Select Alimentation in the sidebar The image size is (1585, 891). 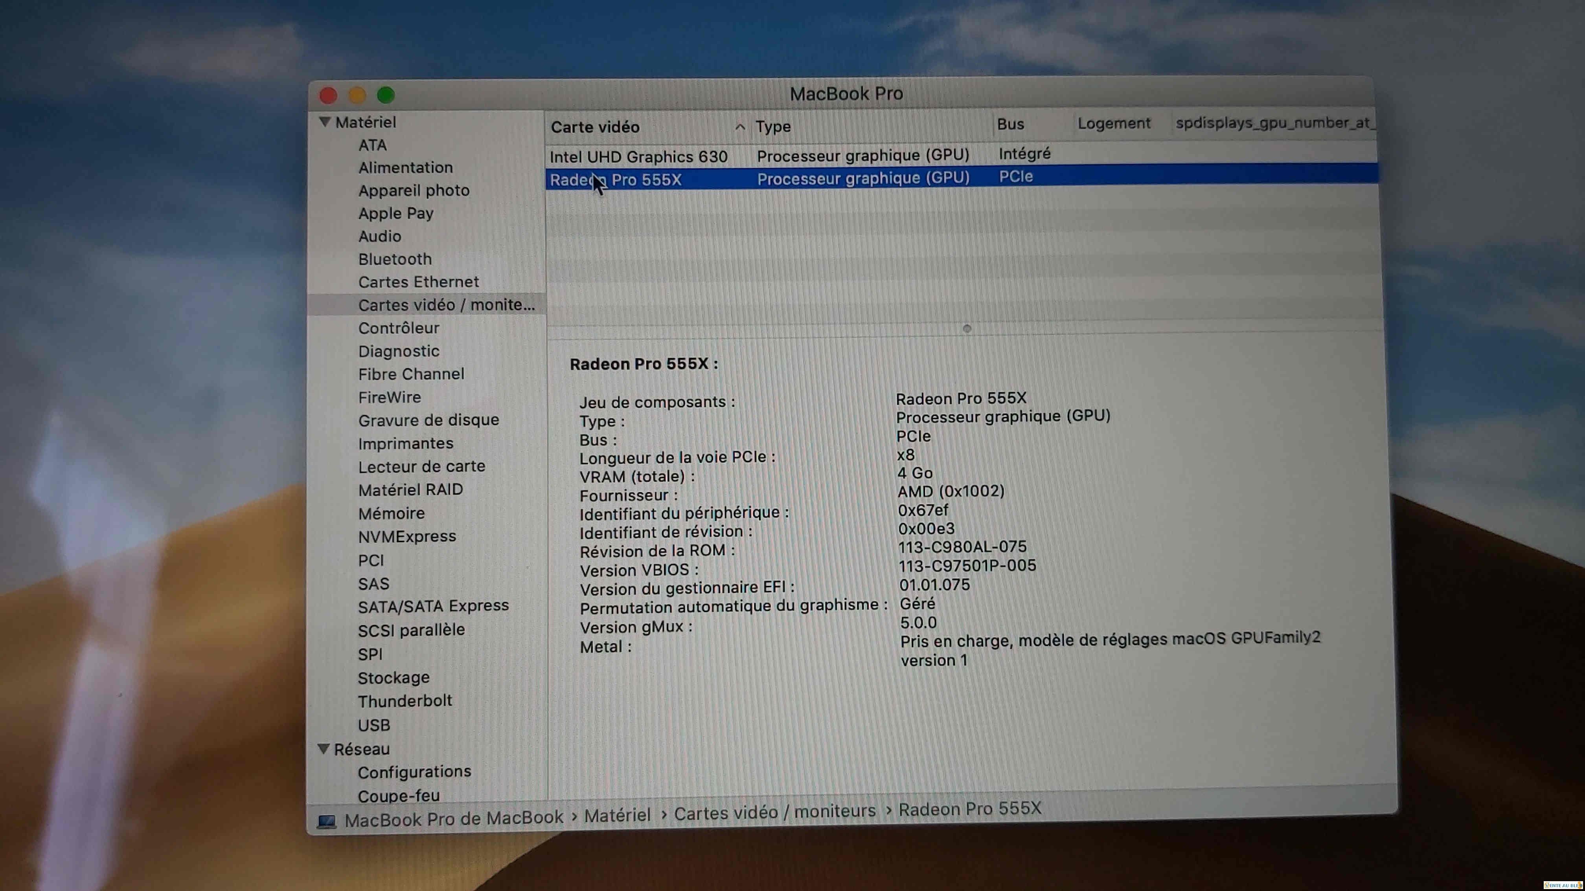(405, 167)
